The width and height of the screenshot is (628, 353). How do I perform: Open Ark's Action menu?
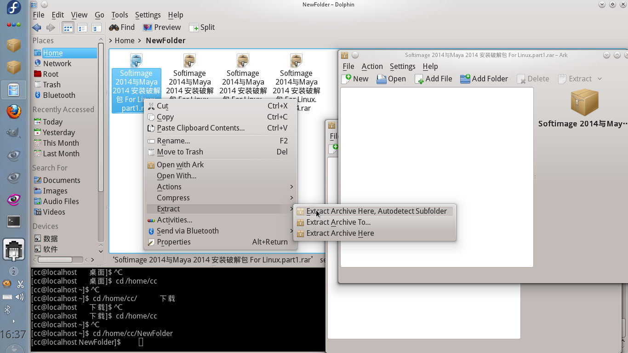point(372,67)
